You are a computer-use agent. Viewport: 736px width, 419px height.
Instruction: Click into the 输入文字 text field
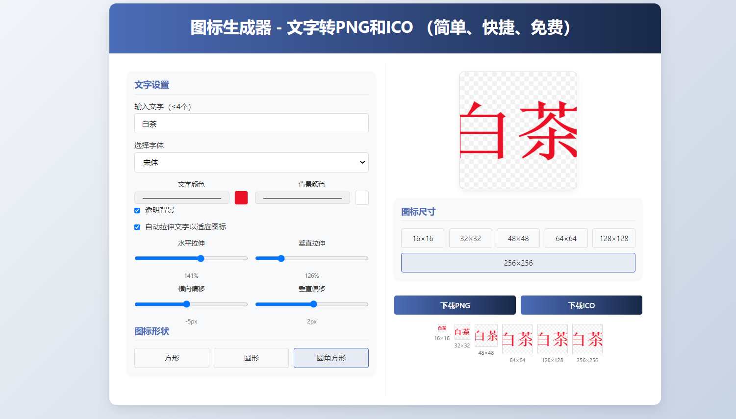click(251, 124)
